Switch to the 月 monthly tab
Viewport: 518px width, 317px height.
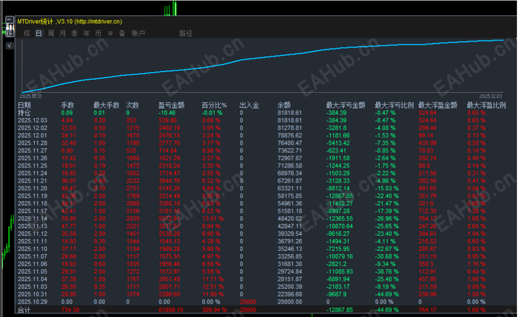point(62,33)
